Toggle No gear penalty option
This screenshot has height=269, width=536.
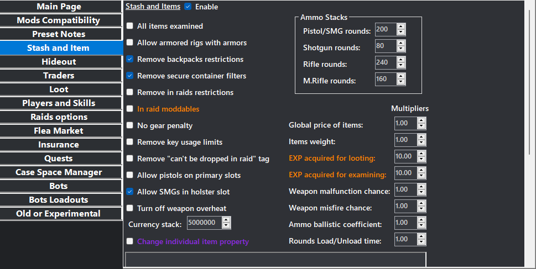[x=129, y=125]
